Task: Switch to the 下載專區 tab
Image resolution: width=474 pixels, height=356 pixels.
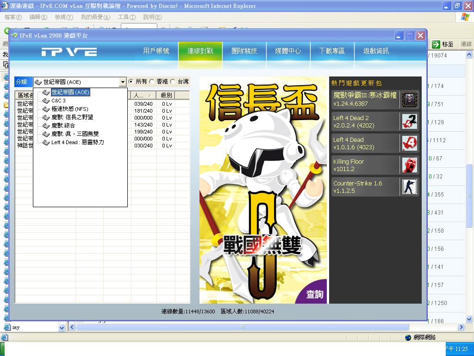Action: pyautogui.click(x=332, y=51)
